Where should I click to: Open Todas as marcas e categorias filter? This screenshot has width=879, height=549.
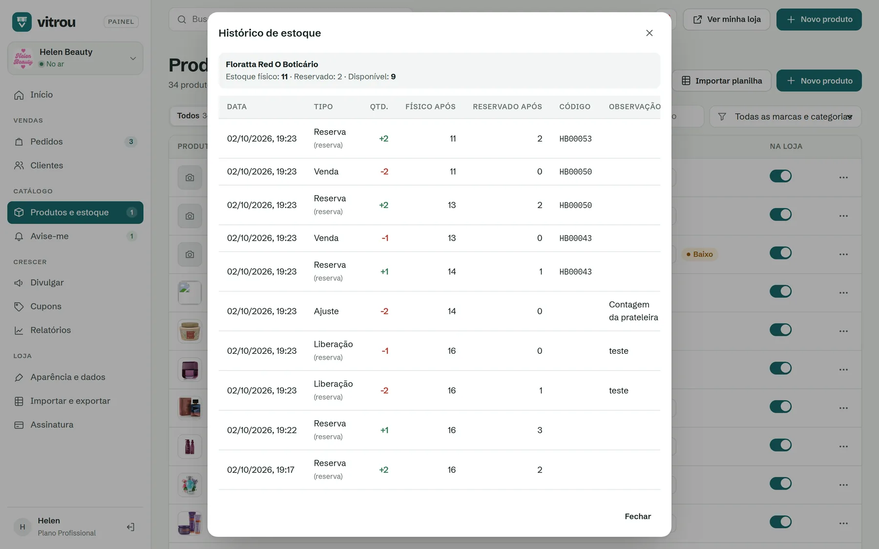click(785, 117)
